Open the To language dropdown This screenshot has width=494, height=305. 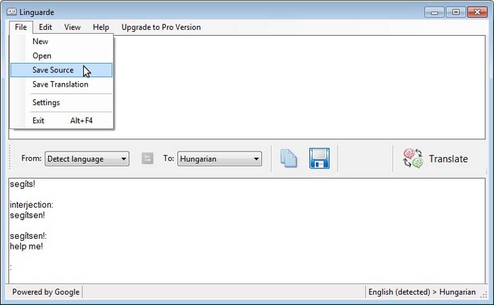click(x=219, y=159)
